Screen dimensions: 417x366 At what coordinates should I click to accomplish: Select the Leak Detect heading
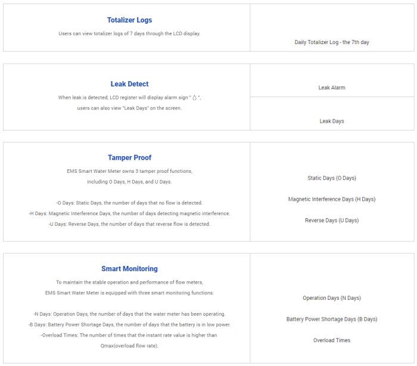point(129,84)
